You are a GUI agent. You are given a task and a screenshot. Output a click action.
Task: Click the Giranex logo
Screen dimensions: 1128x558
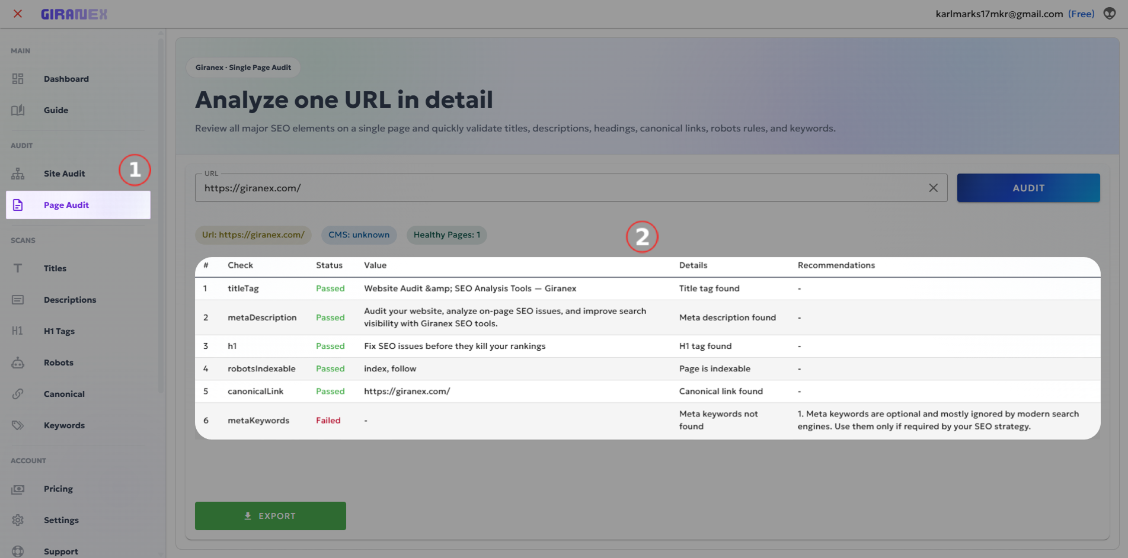pos(74,14)
